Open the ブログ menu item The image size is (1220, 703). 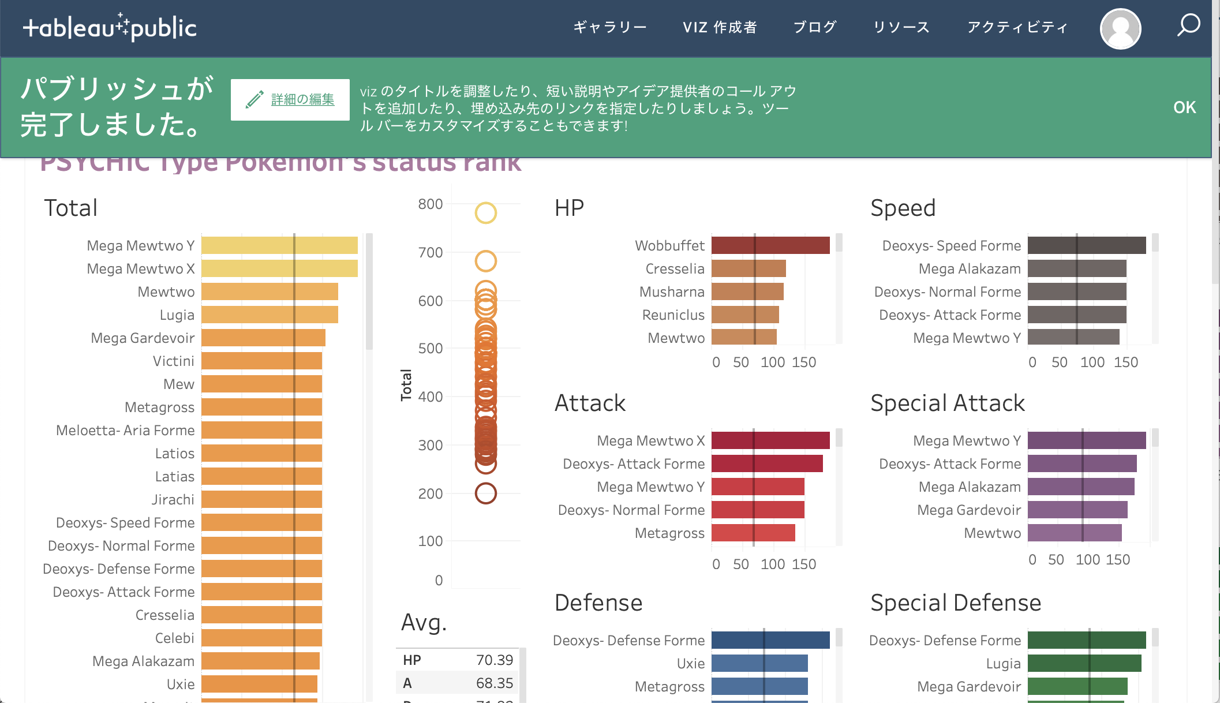[814, 27]
